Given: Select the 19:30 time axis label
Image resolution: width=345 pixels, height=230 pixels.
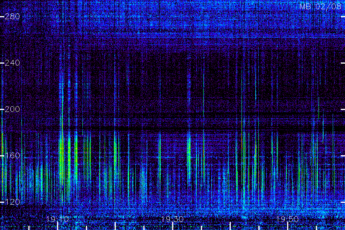Looking at the screenshot, I should point(172,219).
